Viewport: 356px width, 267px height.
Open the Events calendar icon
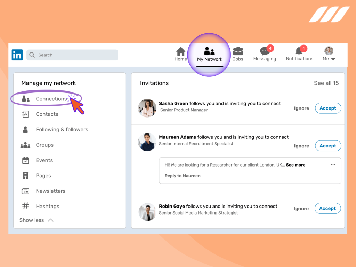[25, 160]
